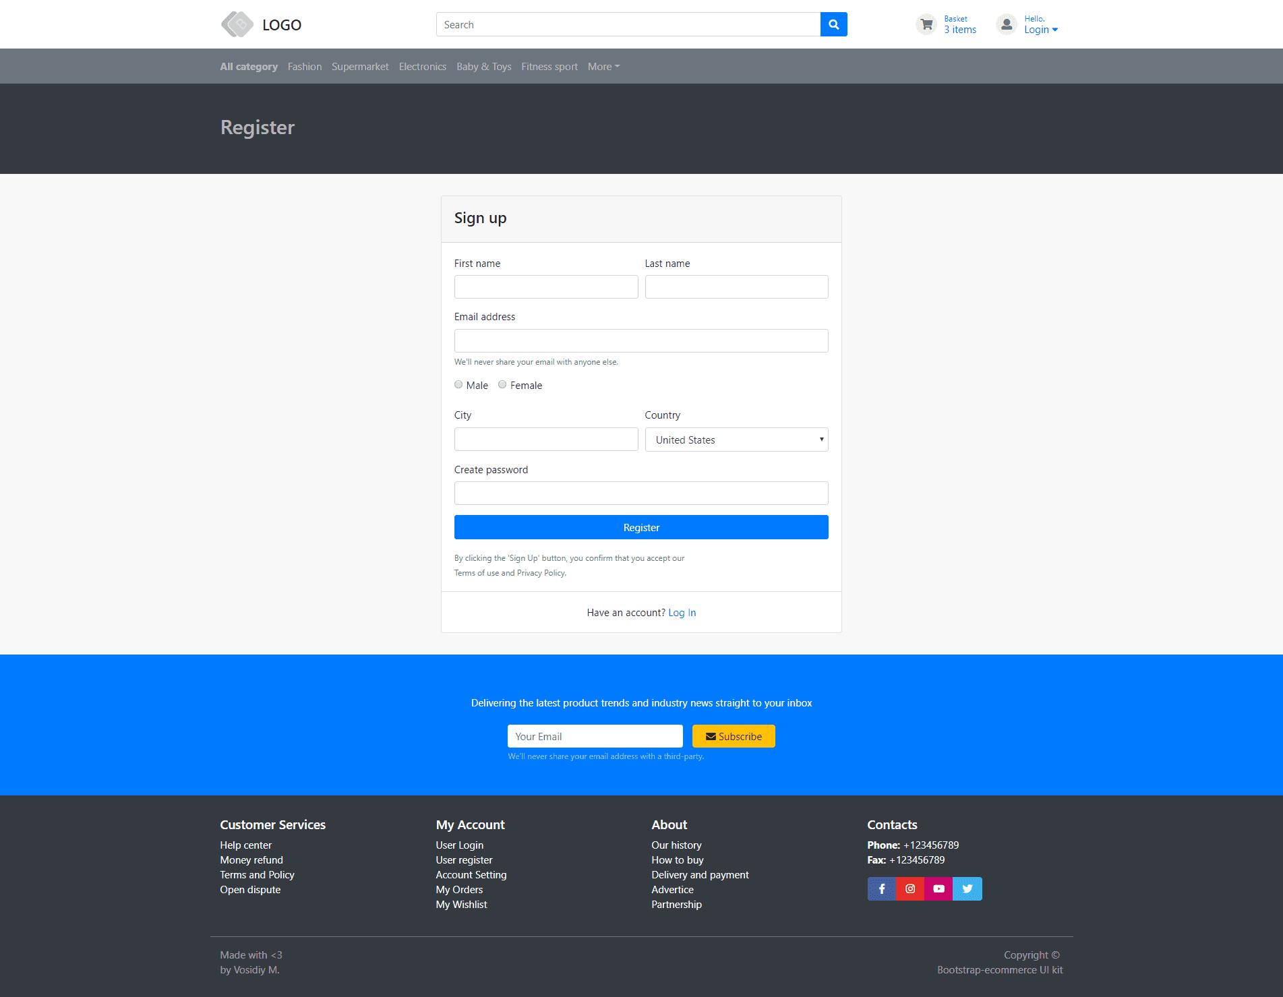Open the Twitter social icon in footer
Viewport: 1283px width, 997px height.
click(x=967, y=888)
